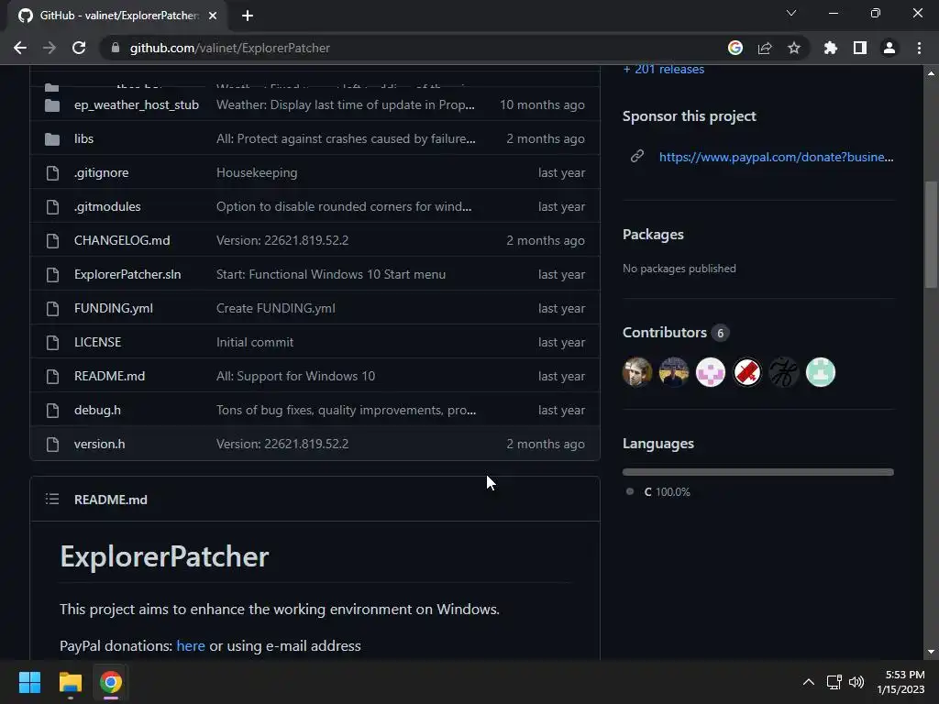Open the Chrome profile menu

coord(889,48)
